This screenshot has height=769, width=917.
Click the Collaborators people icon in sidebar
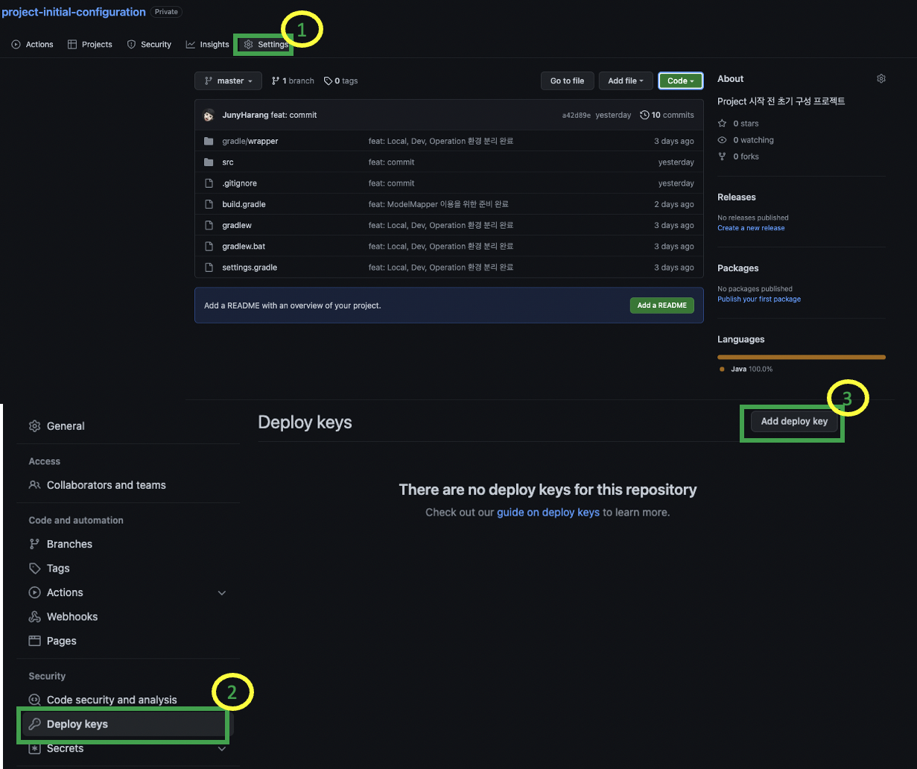coord(34,485)
